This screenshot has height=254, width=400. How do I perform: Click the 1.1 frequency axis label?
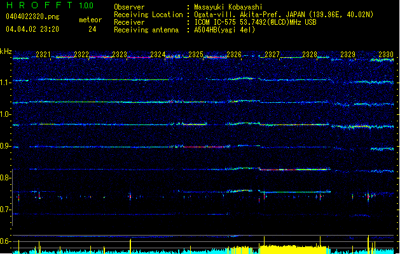click(x=6, y=83)
